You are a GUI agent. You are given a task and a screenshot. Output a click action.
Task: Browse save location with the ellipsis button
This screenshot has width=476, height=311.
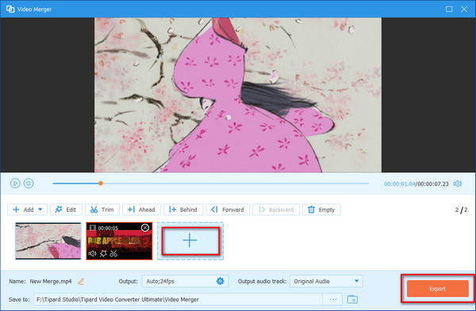click(x=332, y=299)
